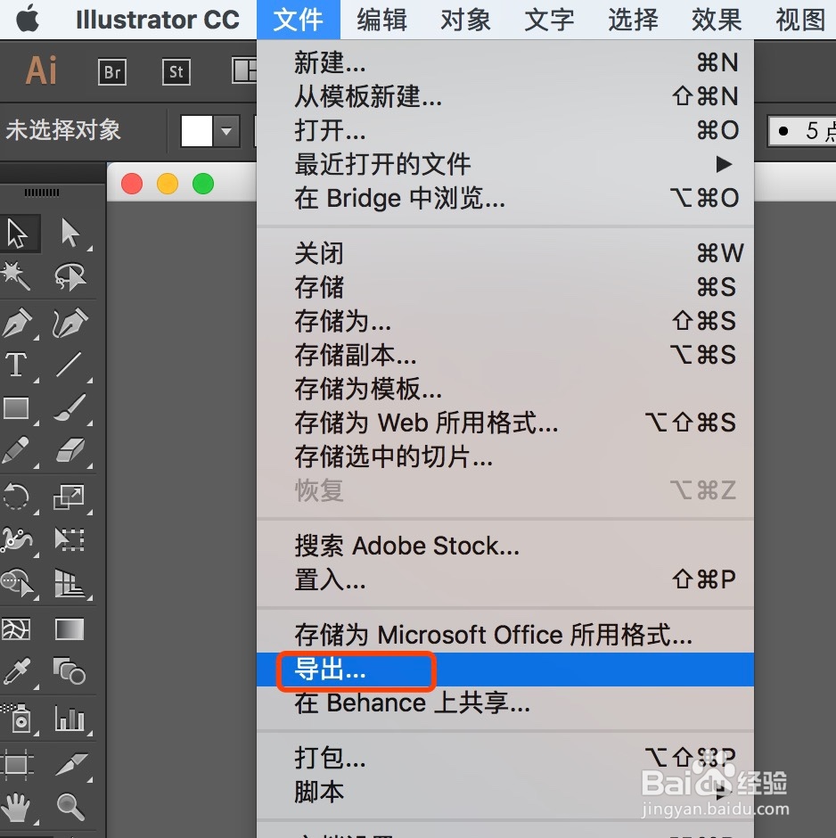Open the Illustrator CC app menu
Image resolution: width=836 pixels, height=838 pixels.
(x=158, y=20)
